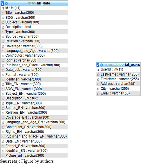Select the Format : varchar(300) column
The image size is (141, 164).
tap(34, 75)
